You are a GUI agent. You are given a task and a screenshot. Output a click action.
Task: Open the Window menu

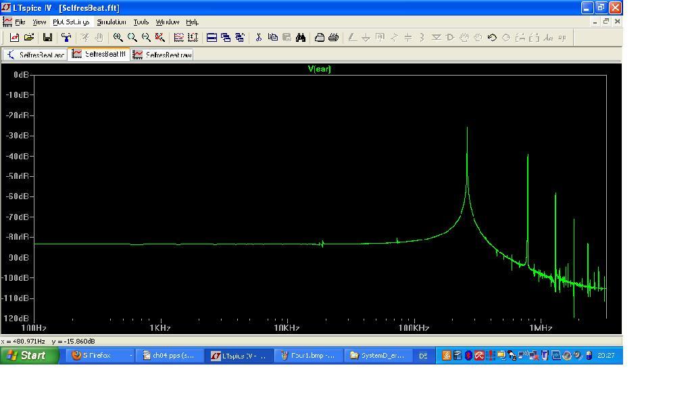pyautogui.click(x=168, y=22)
